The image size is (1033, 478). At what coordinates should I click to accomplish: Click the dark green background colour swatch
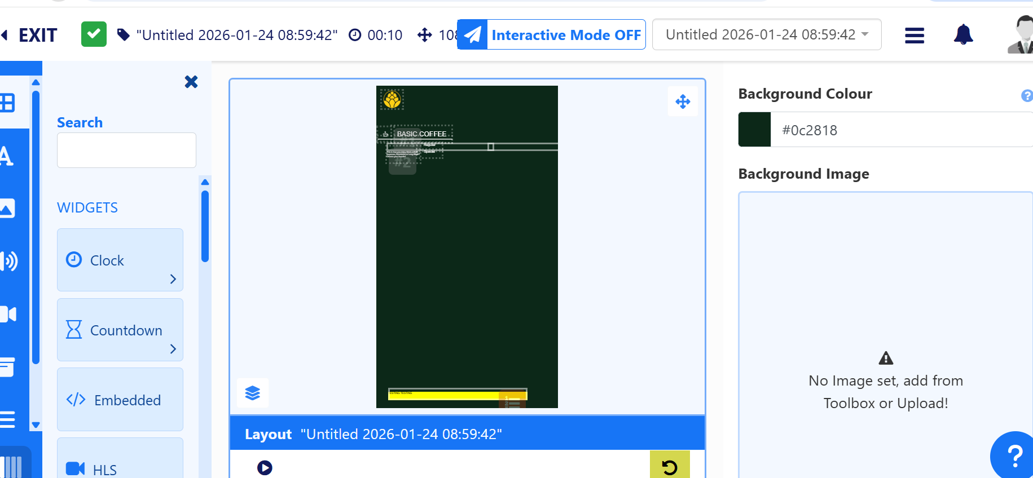(754, 130)
